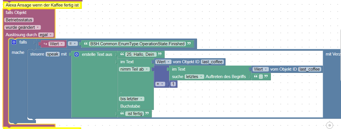The width and height of the screenshot is (341, 129).
Task: Edit the '25; Hallo, Dein' text field
Action: coord(141,54)
